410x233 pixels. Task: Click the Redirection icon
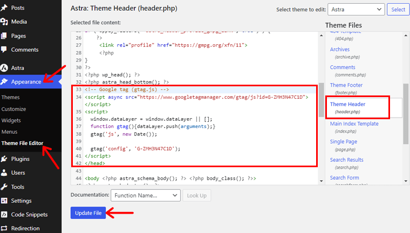4,228
